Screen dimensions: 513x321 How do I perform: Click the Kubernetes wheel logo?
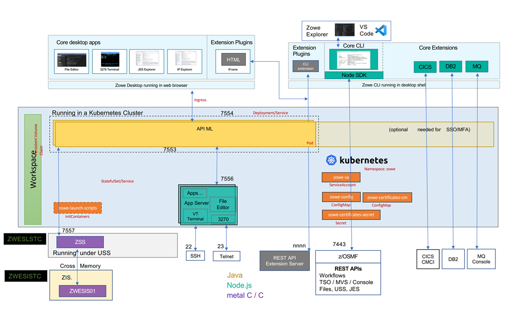[x=330, y=160]
